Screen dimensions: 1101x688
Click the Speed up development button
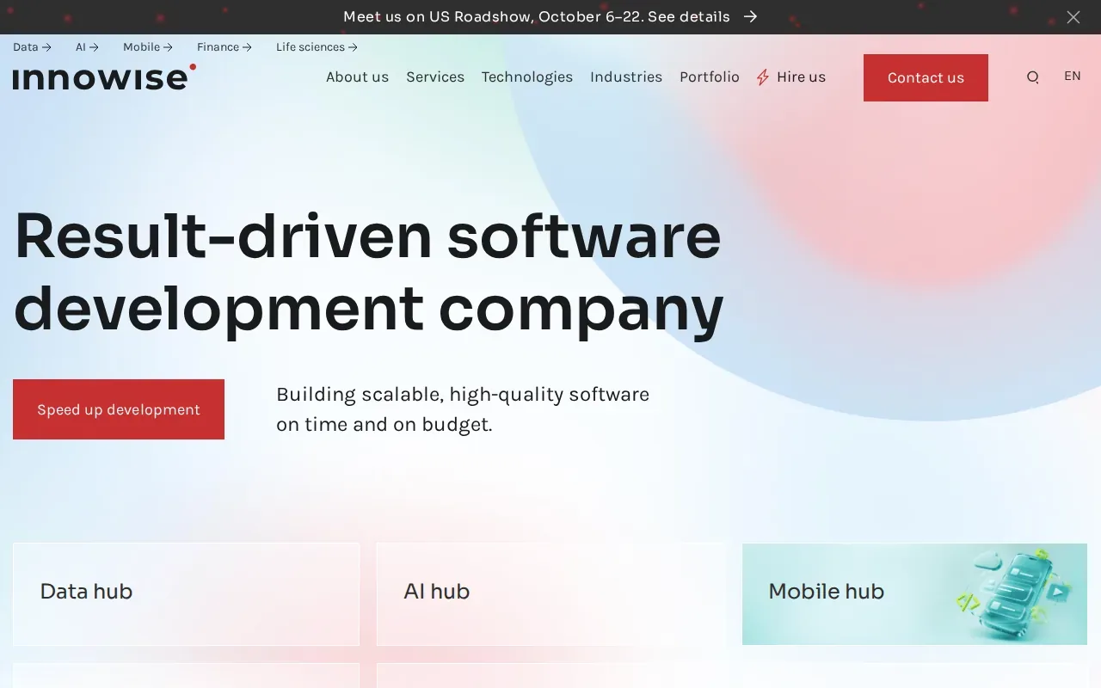coord(119,409)
